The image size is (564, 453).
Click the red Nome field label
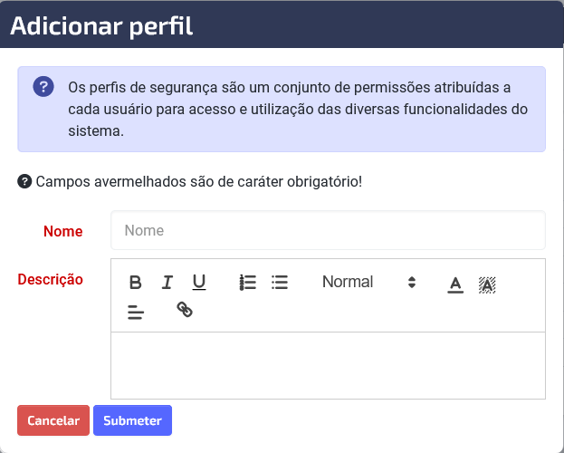(x=63, y=231)
